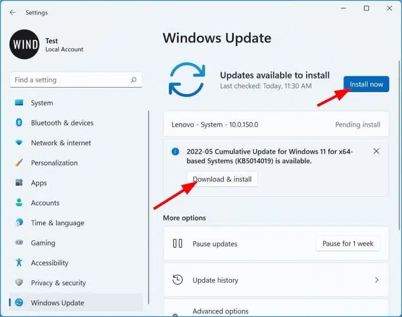Screen dimensions: 402x317
Task: Open the WIND user profile picture
Action: pyautogui.click(x=24, y=44)
